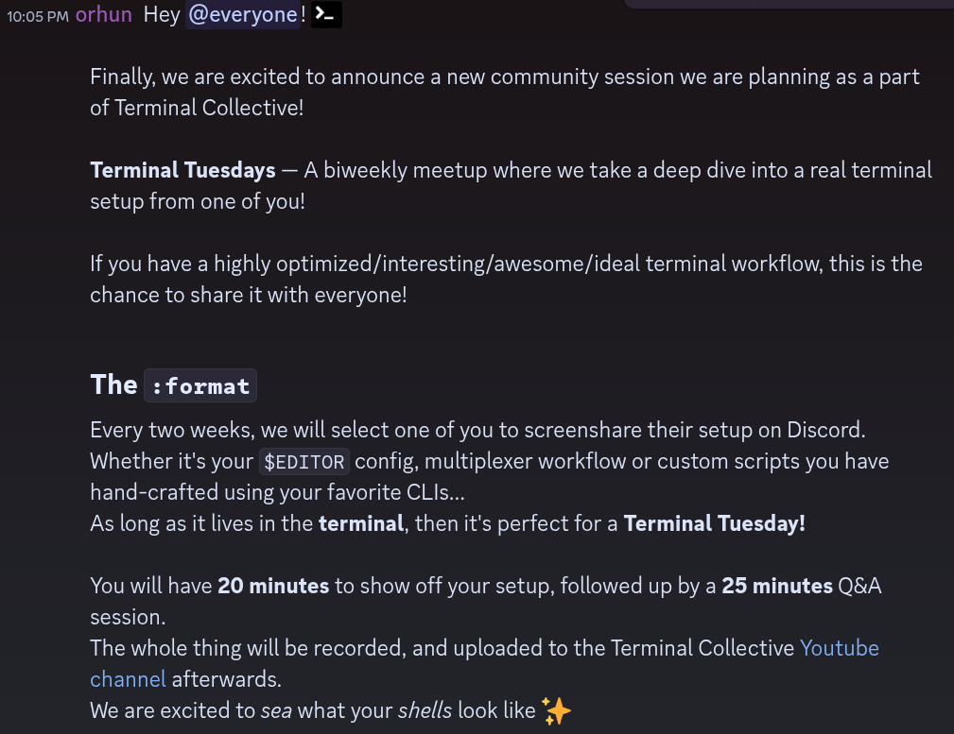Click the bold "Terminal Tuesday!" phrase
The width and height of the screenshot is (954, 734).
(714, 523)
